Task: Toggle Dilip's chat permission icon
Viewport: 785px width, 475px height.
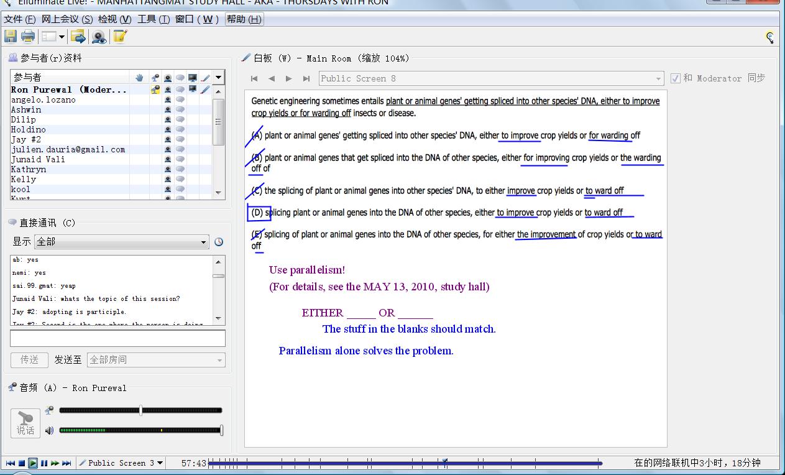Action: (180, 119)
